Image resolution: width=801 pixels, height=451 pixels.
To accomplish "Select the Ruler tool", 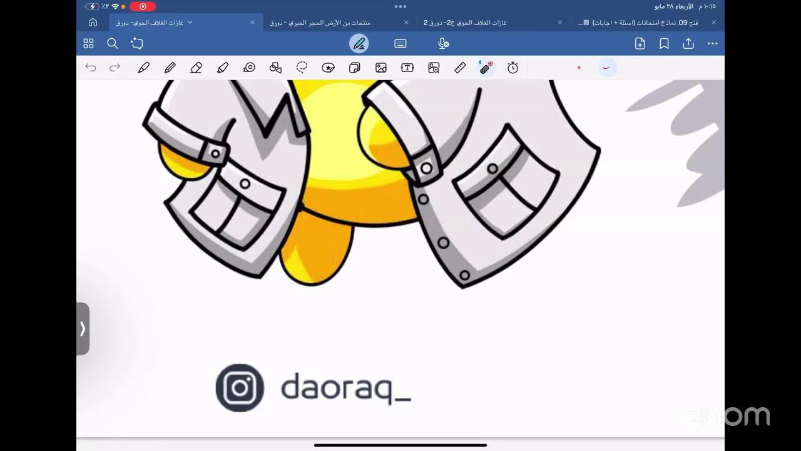I will [x=460, y=68].
